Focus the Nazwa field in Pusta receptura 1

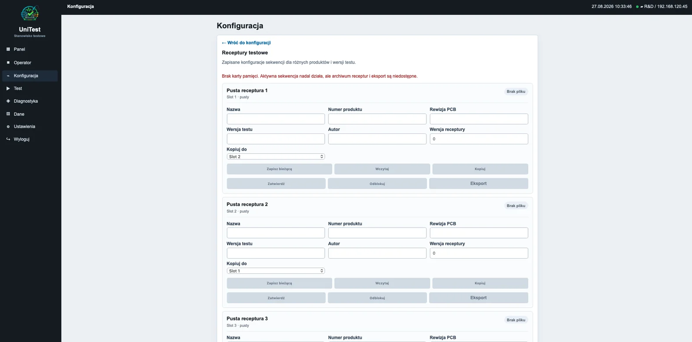[x=276, y=119]
